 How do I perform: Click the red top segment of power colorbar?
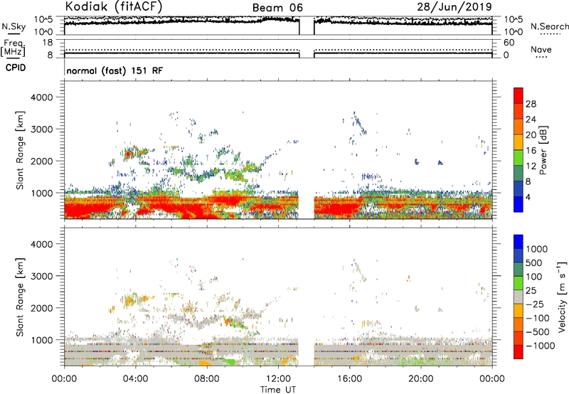(x=519, y=95)
